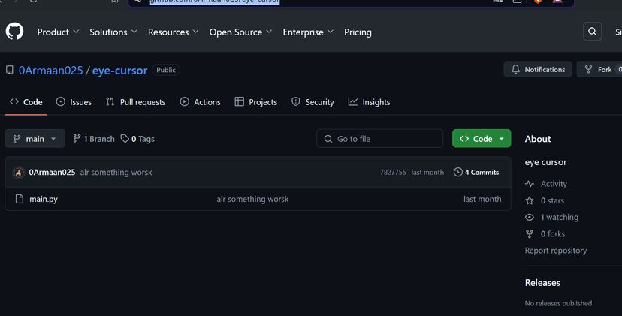Screen dimensions: 622x316
Task: Click the main.py file icon
Action: click(x=20, y=199)
